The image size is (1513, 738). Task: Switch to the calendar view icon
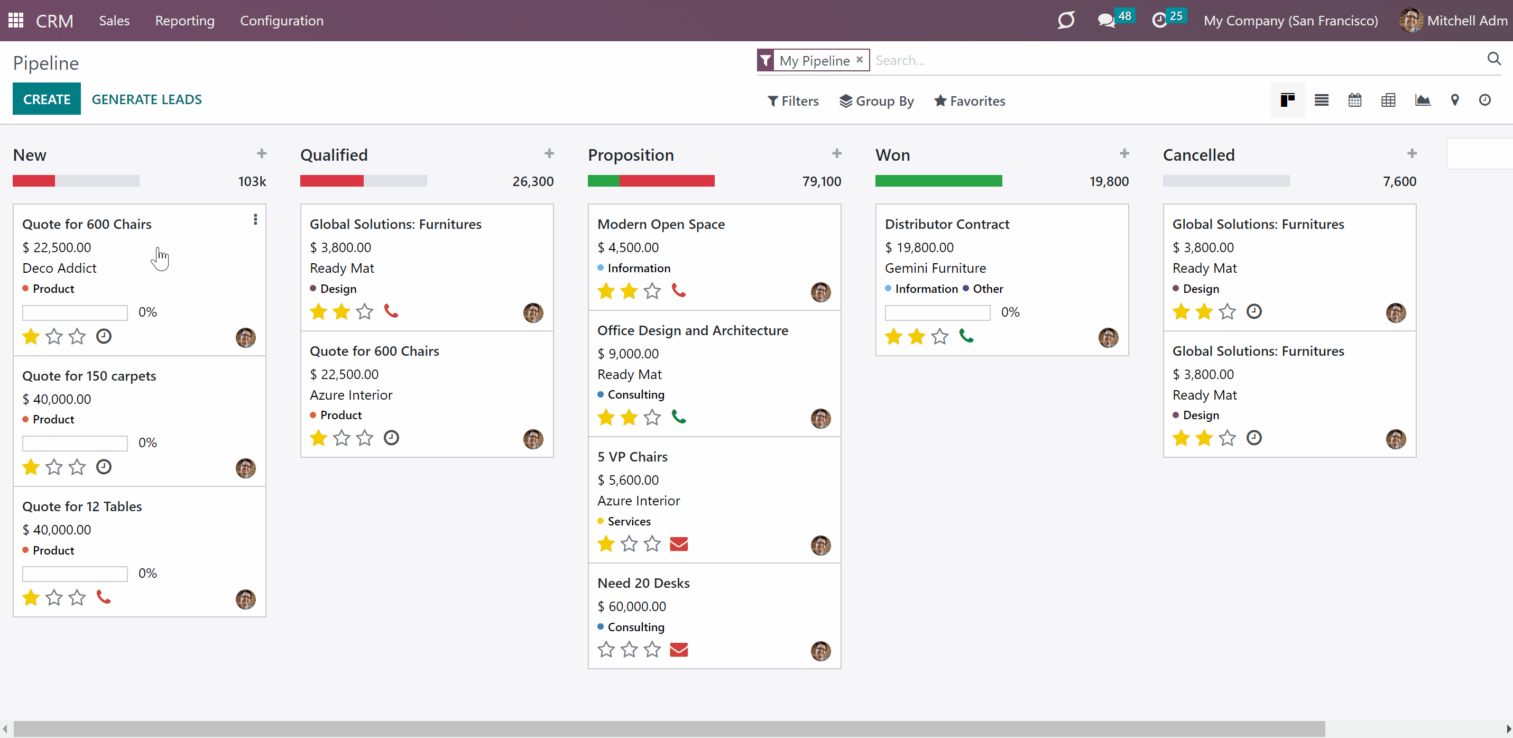1355,100
